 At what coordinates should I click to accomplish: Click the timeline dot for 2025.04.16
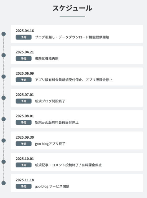pyautogui.click(x=3, y=34)
